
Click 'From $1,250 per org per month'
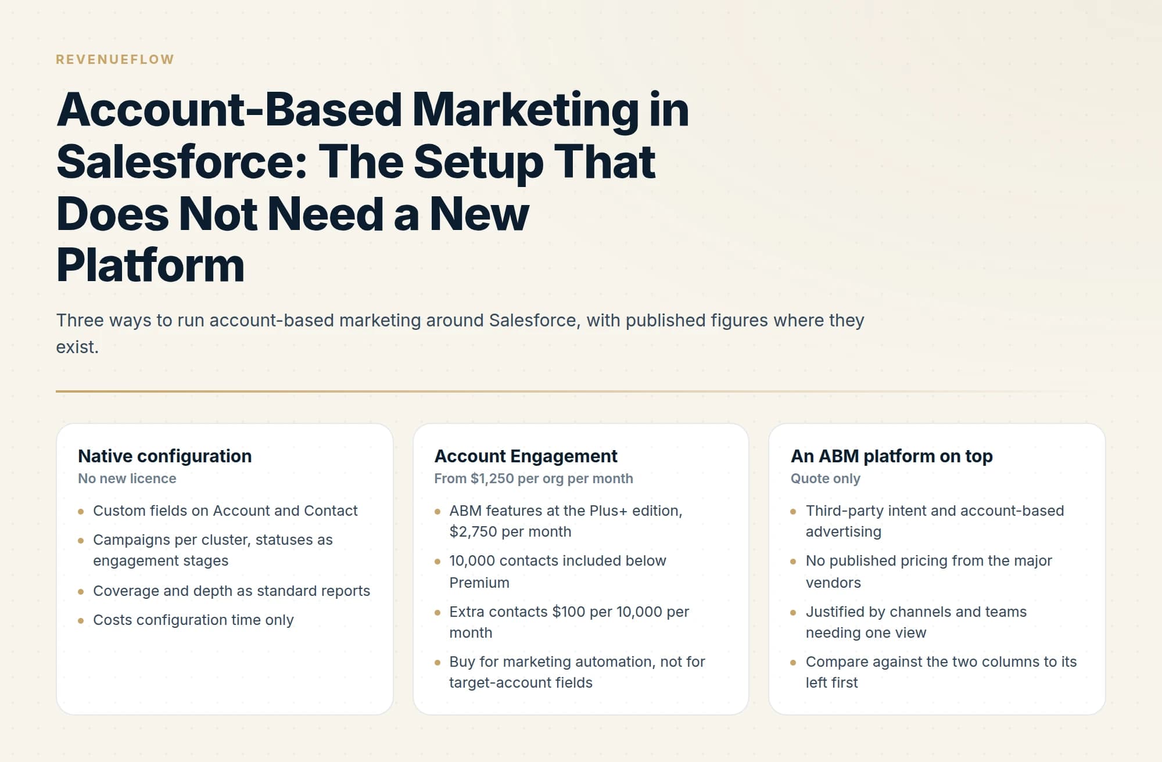click(x=533, y=479)
